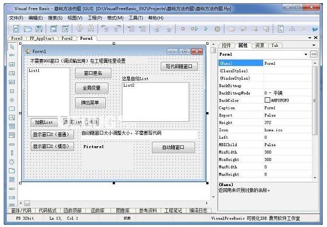Select the checkbox control in toolbox

coord(12,91)
